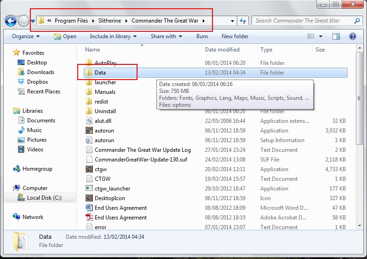
Task: Select the Manuals folder icon
Action: pos(89,92)
